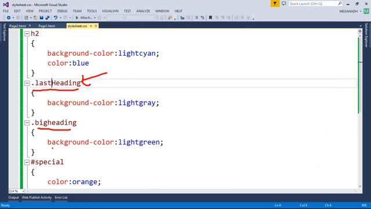Click the Undo arrow icon
This screenshot has width=371, height=209.
56,18
